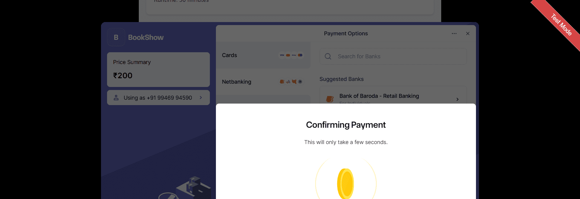Click inside the Search for Banks field
580x199 pixels.
pyautogui.click(x=393, y=56)
